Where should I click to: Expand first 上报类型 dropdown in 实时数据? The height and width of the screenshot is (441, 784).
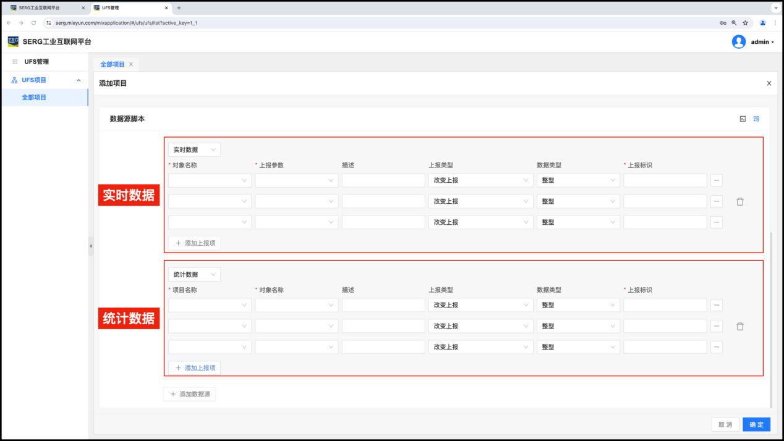coord(480,180)
